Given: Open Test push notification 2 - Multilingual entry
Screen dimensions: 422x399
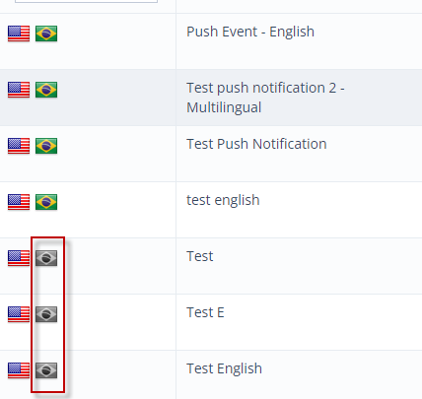Looking at the screenshot, I should coord(265,98).
